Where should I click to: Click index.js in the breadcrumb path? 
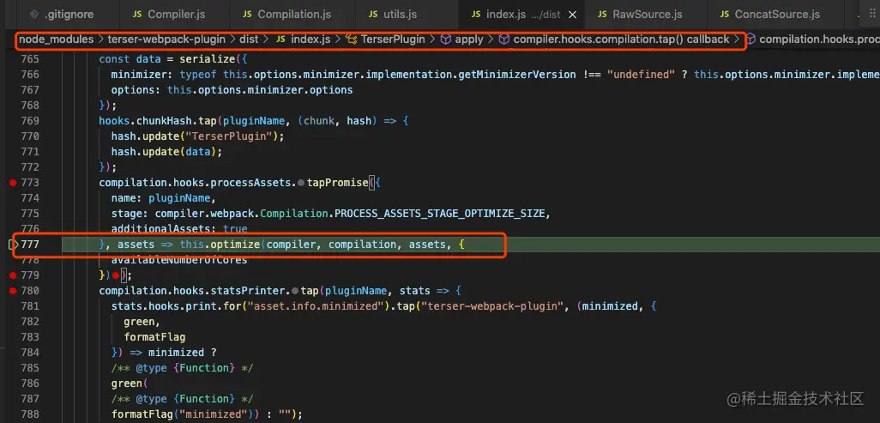(x=310, y=39)
